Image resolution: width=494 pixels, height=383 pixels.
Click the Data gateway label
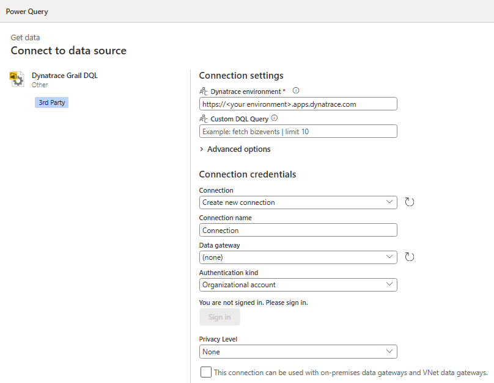click(x=219, y=245)
